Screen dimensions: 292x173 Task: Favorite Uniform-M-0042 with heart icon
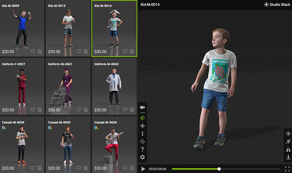(125, 110)
